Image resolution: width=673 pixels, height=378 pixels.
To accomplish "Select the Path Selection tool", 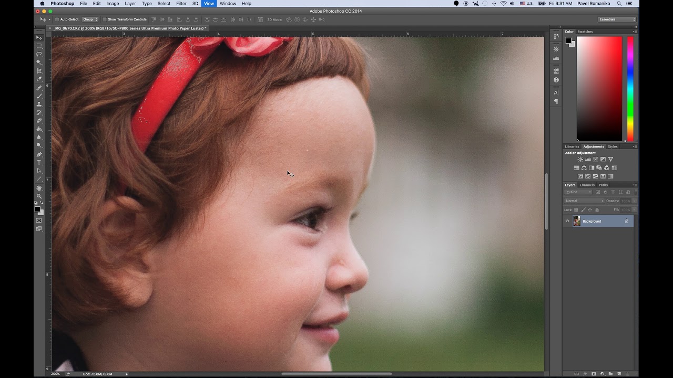I will [39, 171].
